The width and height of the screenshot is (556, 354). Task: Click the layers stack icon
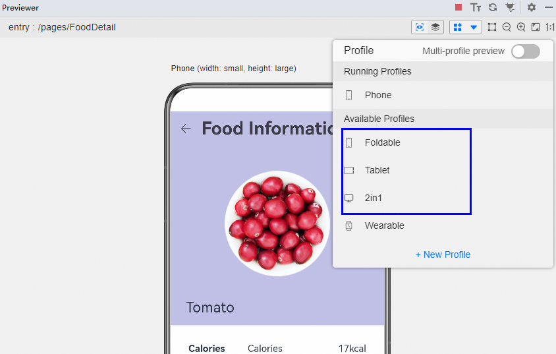(435, 27)
